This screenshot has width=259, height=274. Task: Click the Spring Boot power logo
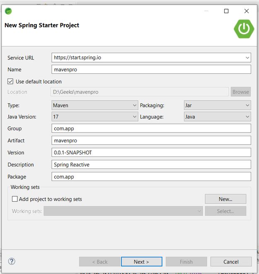(x=244, y=29)
